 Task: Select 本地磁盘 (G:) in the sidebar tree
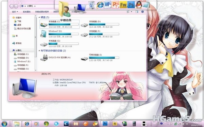pos(21,69)
